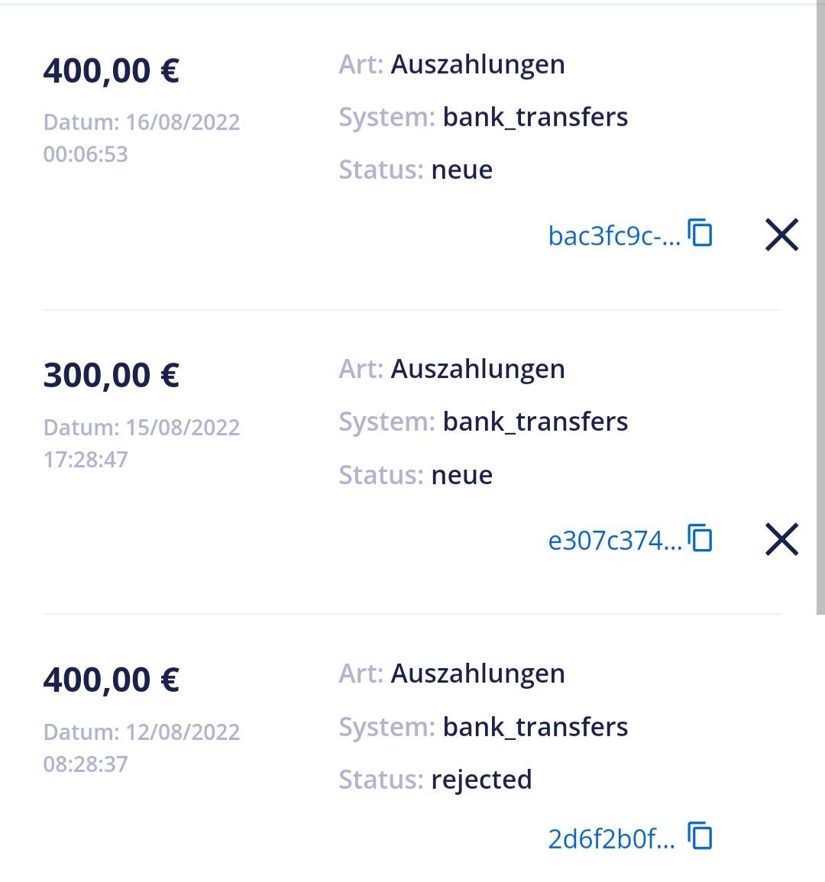Select the 400,00 € amount dated 16/08/2022

(x=112, y=71)
